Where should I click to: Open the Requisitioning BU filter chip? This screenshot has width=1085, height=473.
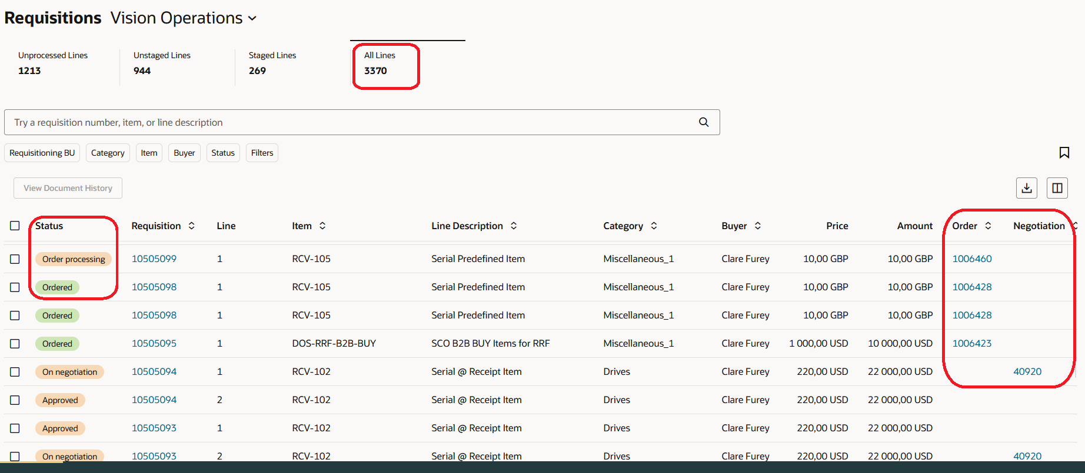(x=42, y=153)
